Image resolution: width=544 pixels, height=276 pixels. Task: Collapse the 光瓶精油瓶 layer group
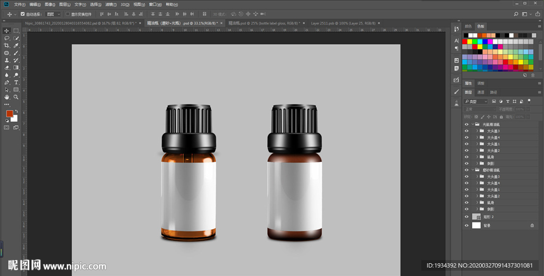tap(472, 124)
